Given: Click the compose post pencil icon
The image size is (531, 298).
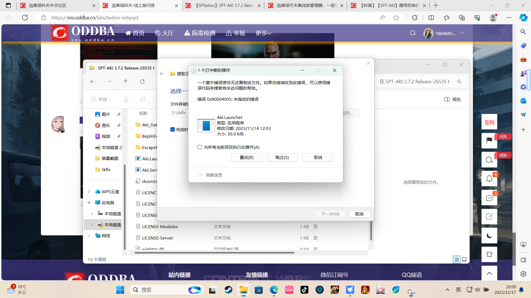Looking at the screenshot, I should (x=489, y=216).
